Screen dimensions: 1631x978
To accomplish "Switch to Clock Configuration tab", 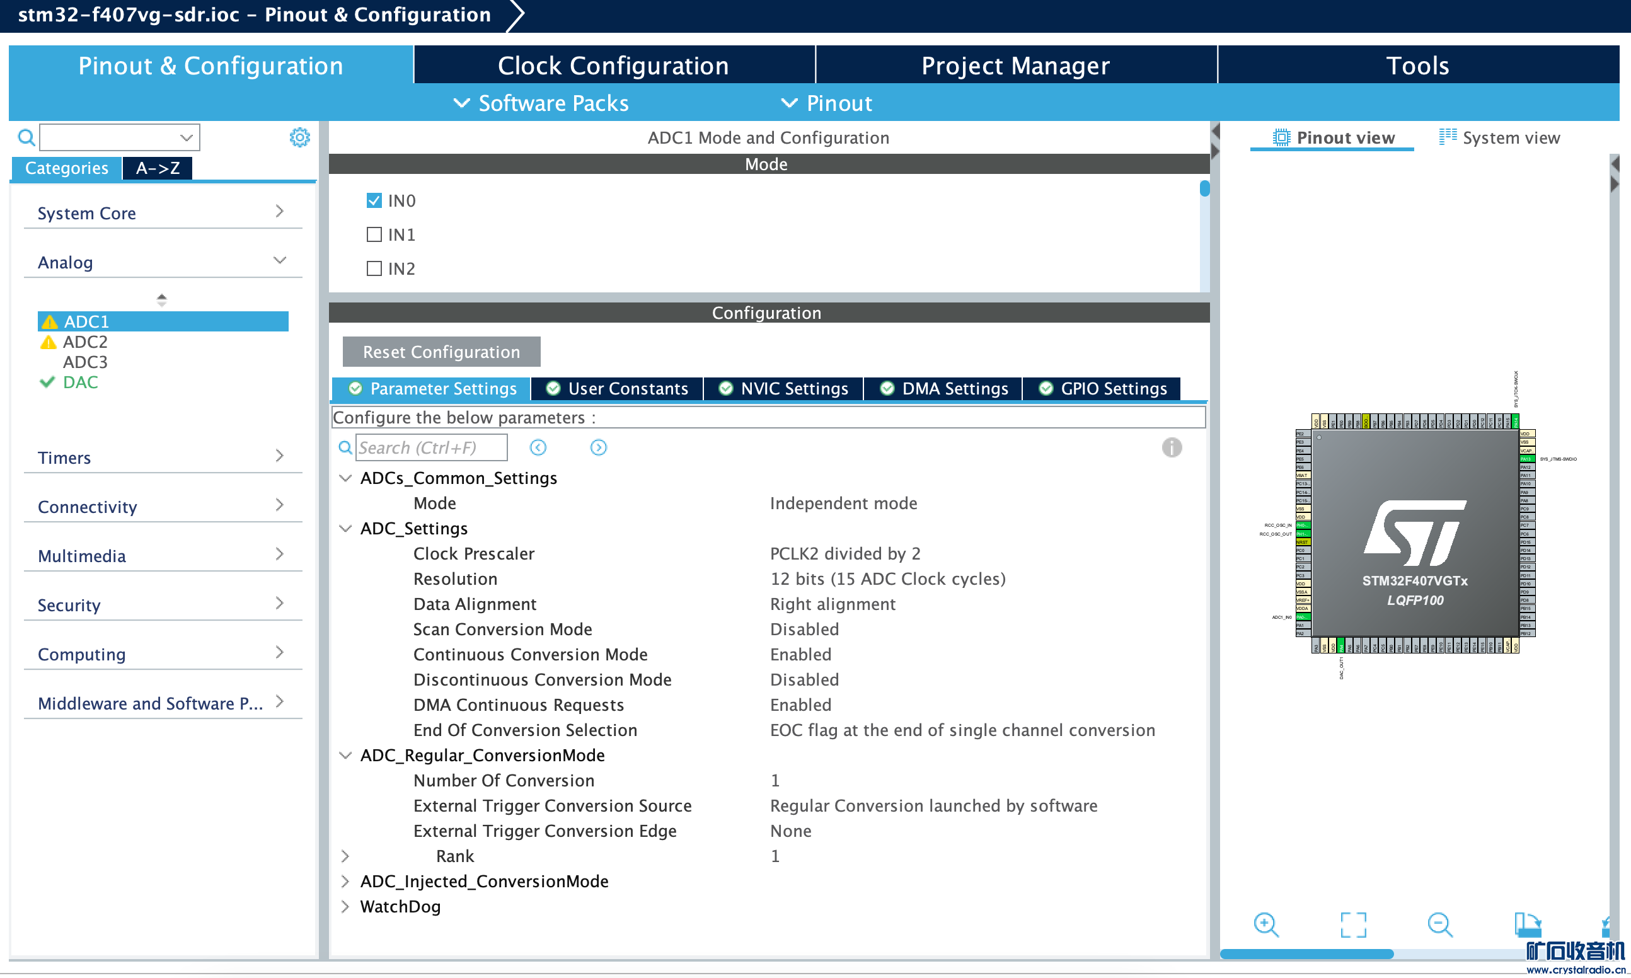I will coord(614,66).
